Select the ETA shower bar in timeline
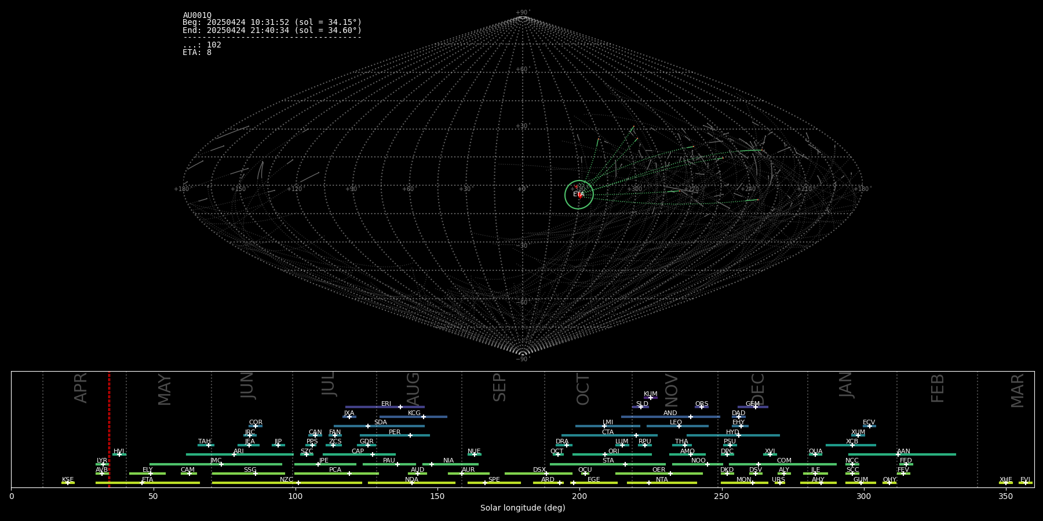The height and width of the screenshot is (521, 1043). pos(148,483)
